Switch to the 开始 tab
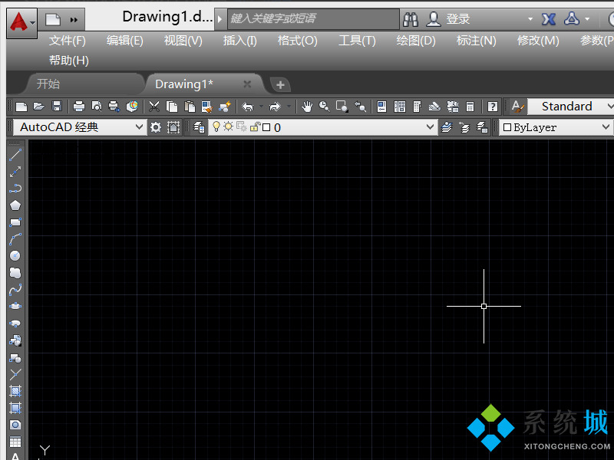 click(x=48, y=84)
